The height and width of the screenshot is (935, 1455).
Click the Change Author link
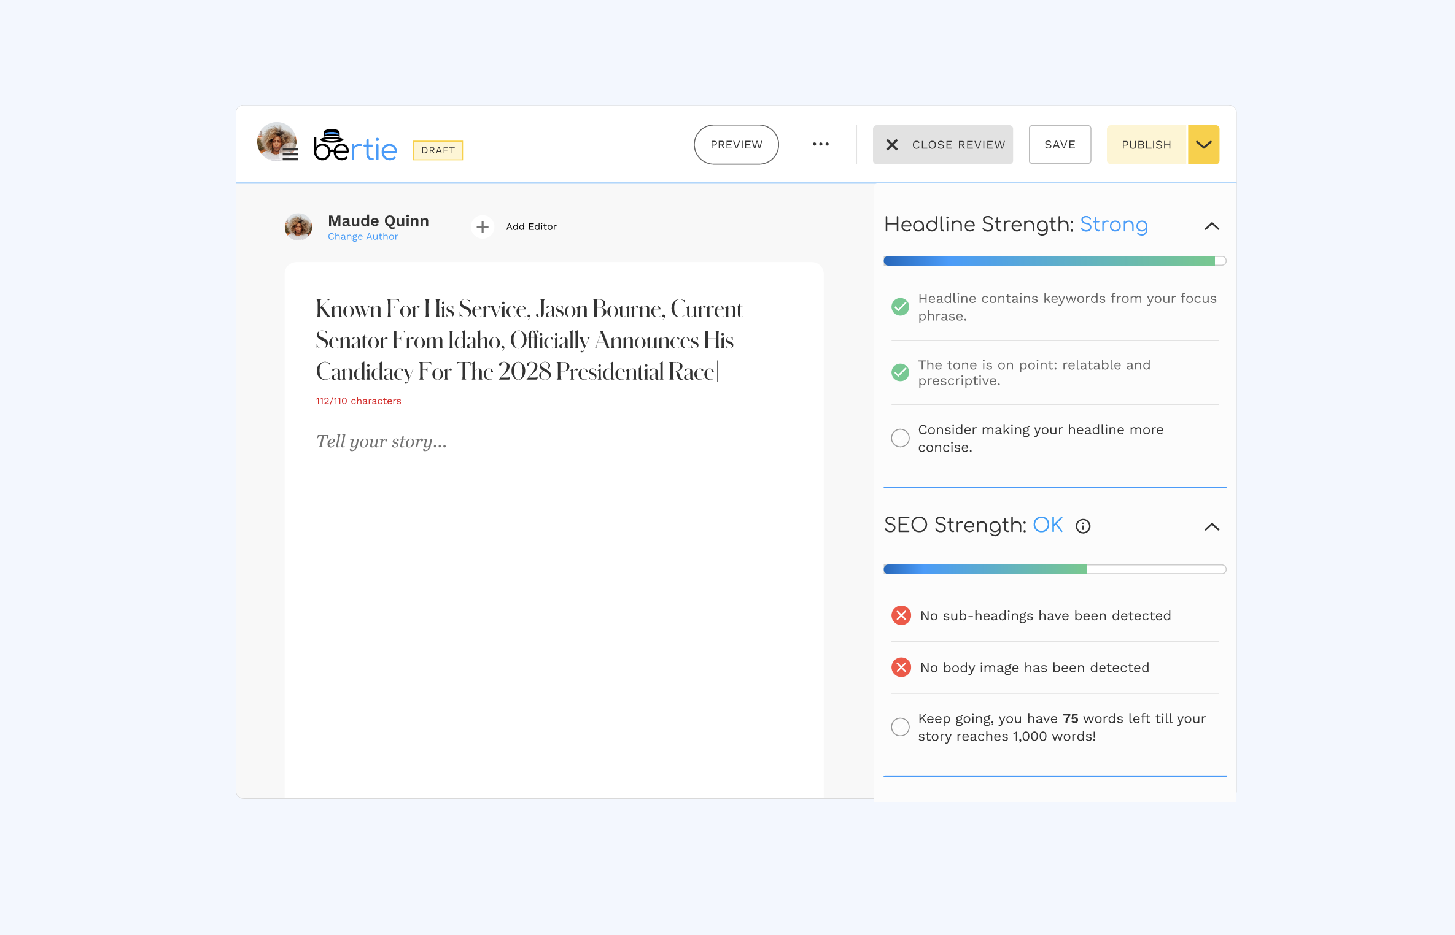click(363, 237)
